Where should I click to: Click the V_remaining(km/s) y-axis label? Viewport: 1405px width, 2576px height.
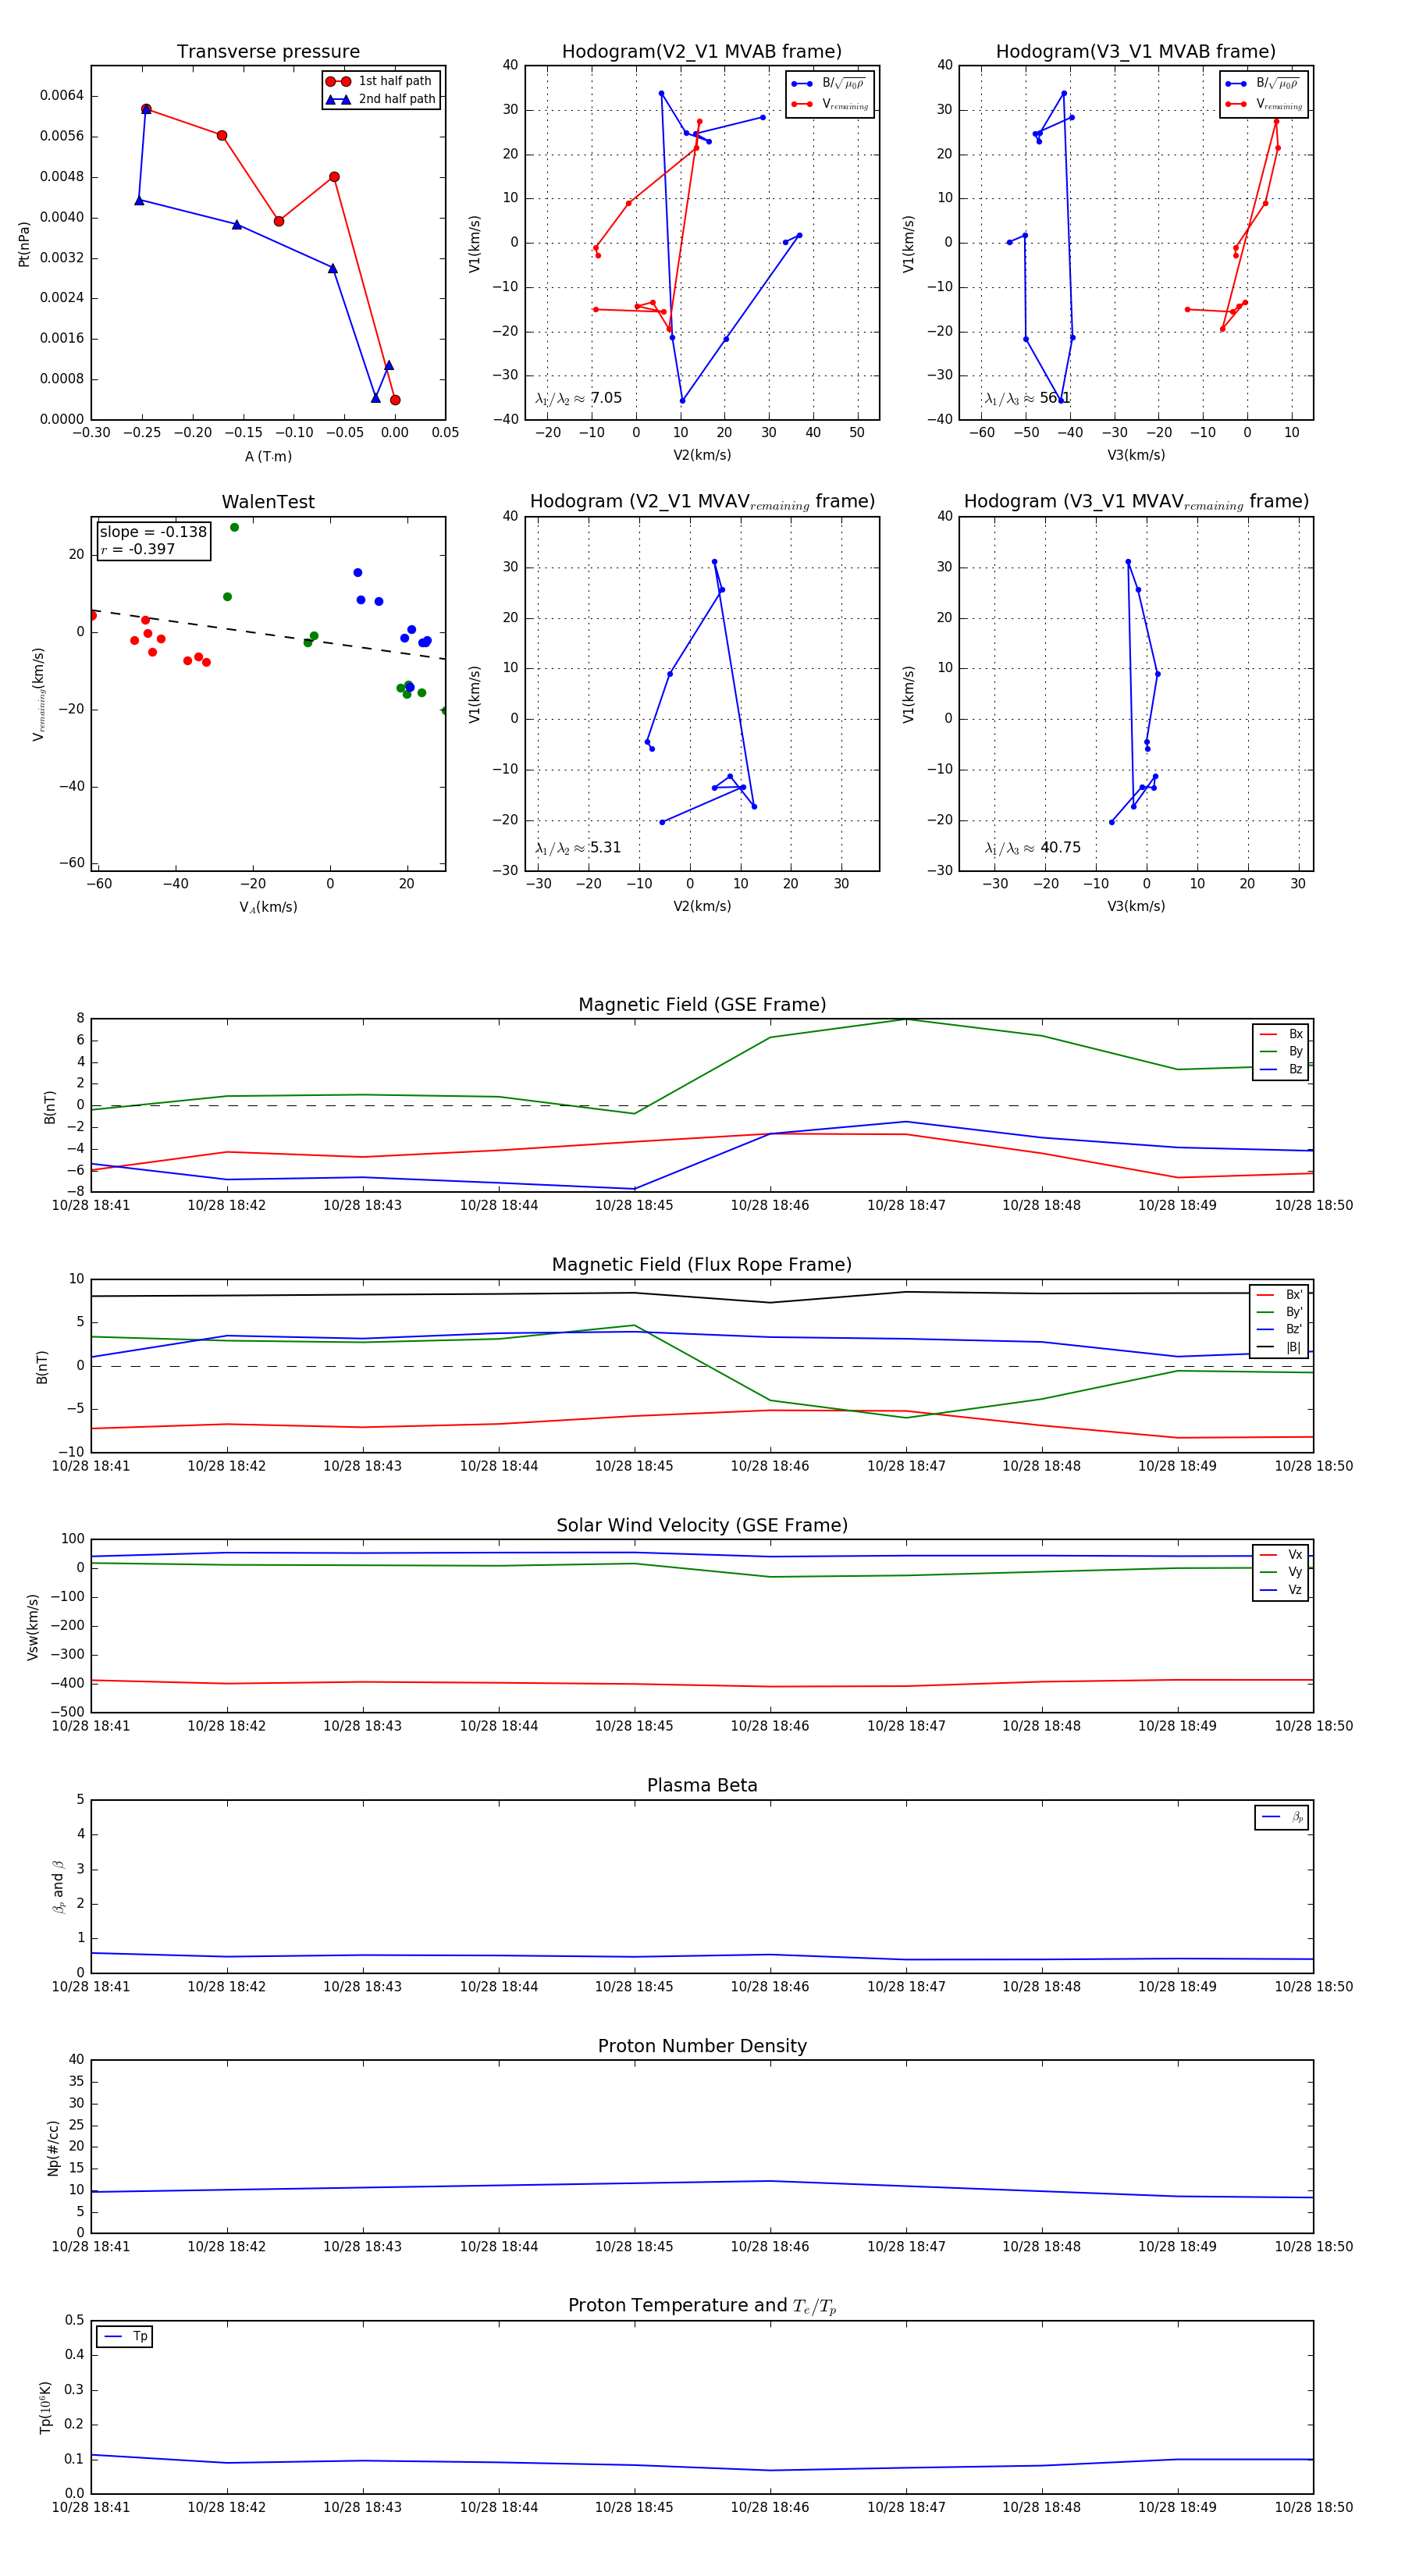(39, 694)
